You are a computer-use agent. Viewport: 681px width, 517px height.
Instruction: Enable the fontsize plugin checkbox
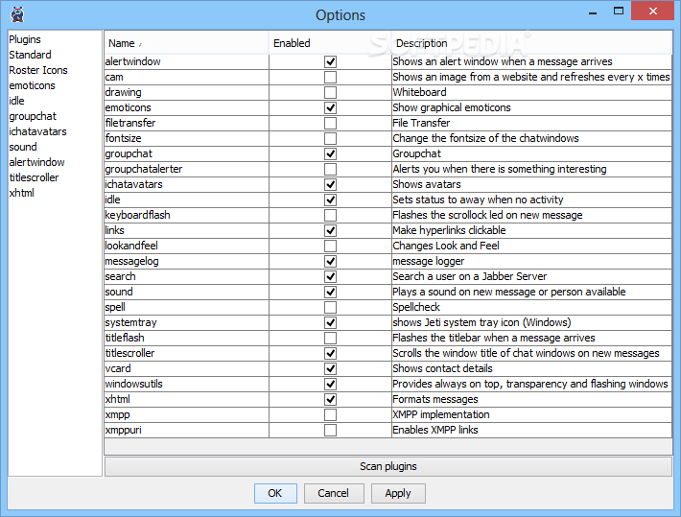(330, 138)
